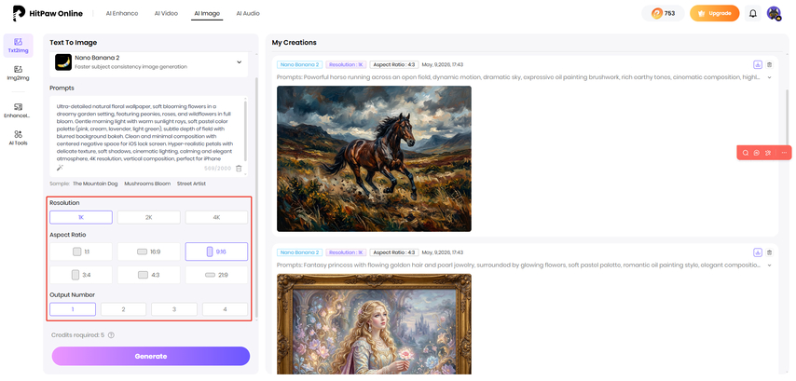Click the chat bubble icon in red toolbar
The height and width of the screenshot is (381, 796).
[757, 153]
